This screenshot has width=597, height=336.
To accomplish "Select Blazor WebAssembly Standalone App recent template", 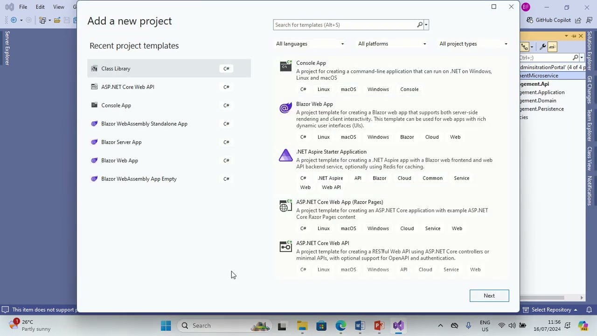I will tap(169, 124).
